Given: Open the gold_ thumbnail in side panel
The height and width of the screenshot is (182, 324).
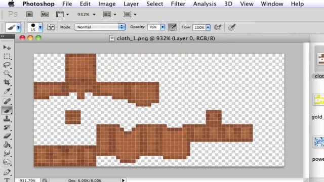Looking at the screenshot, I should coord(319,100).
